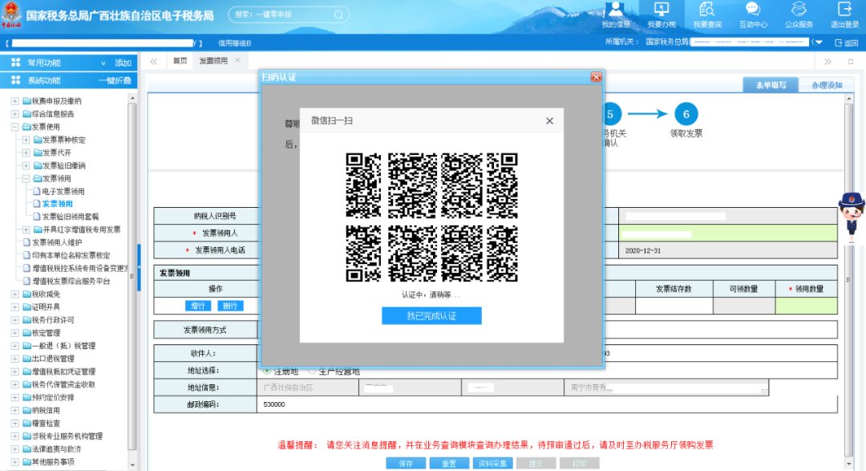The width and height of the screenshot is (866, 471).
Task: Select the 办理须知 tab
Action: 827,84
